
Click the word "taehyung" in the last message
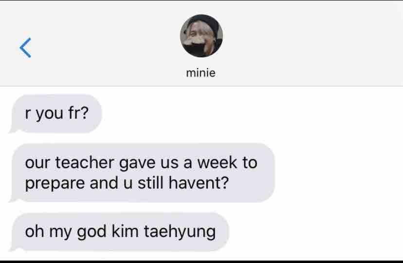(x=180, y=232)
